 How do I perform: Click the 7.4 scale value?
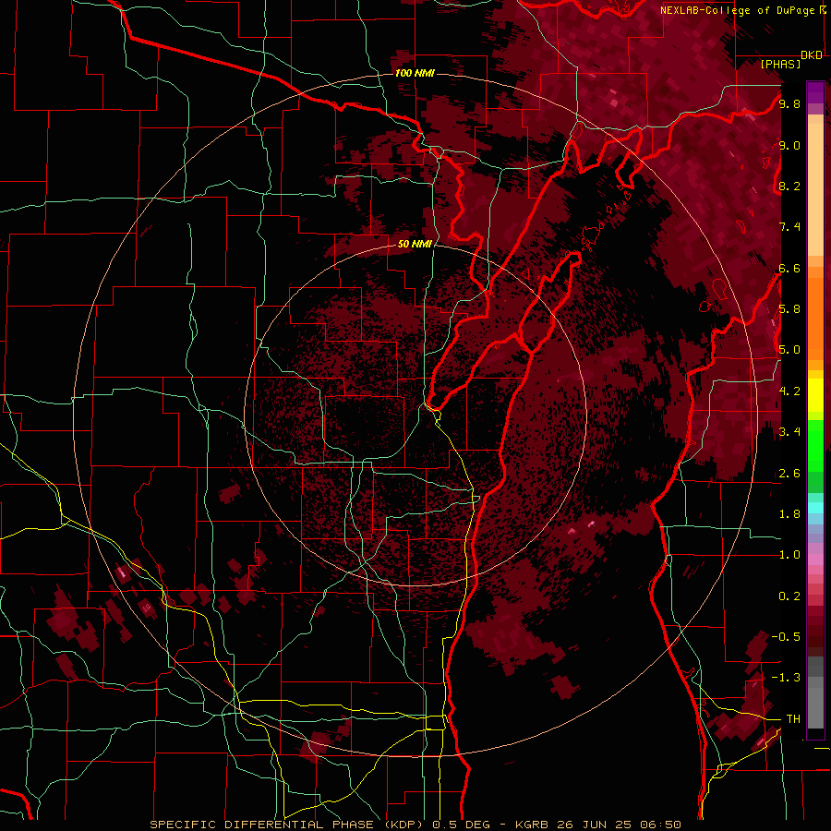pos(789,227)
